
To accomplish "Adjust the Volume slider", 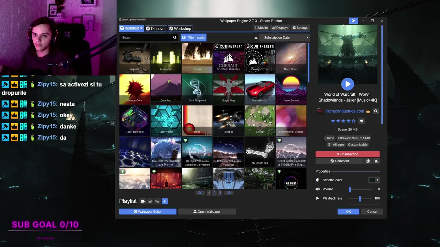I will pos(361,189).
